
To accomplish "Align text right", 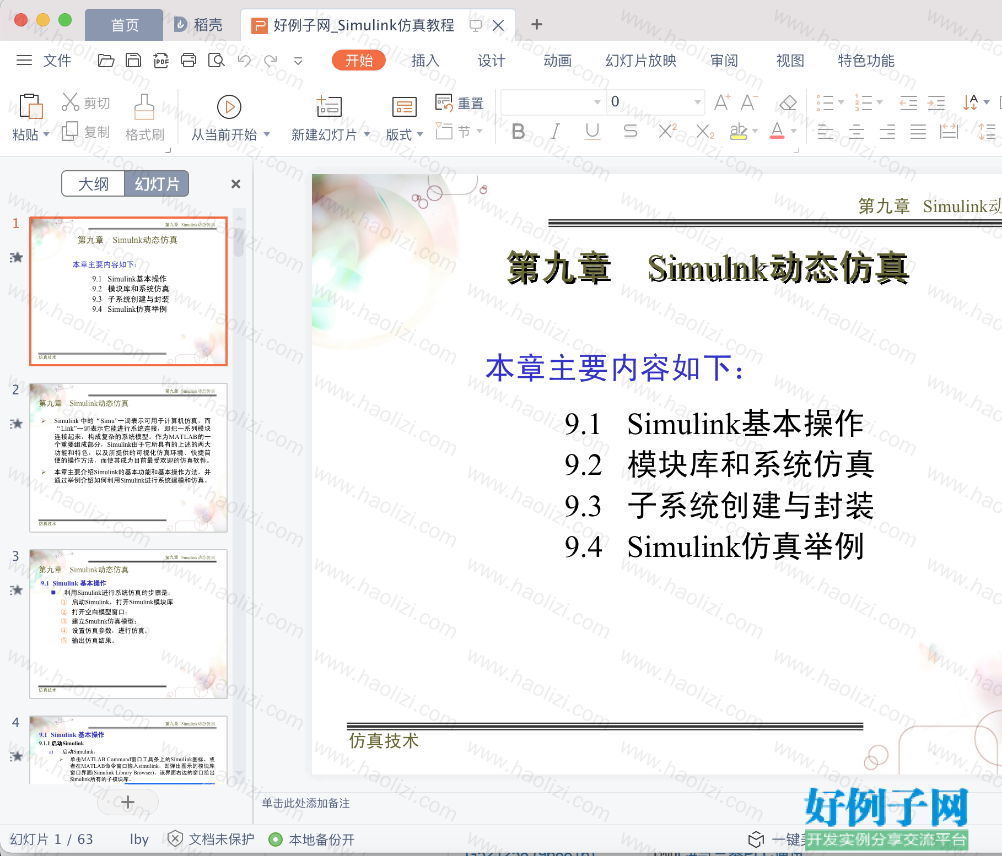I will pos(887,132).
